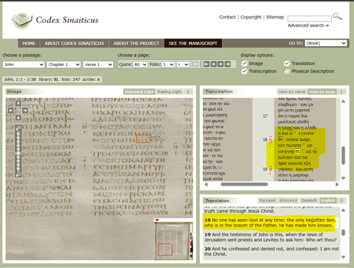Click the Codex Sinaiticus book logo

coord(22,21)
